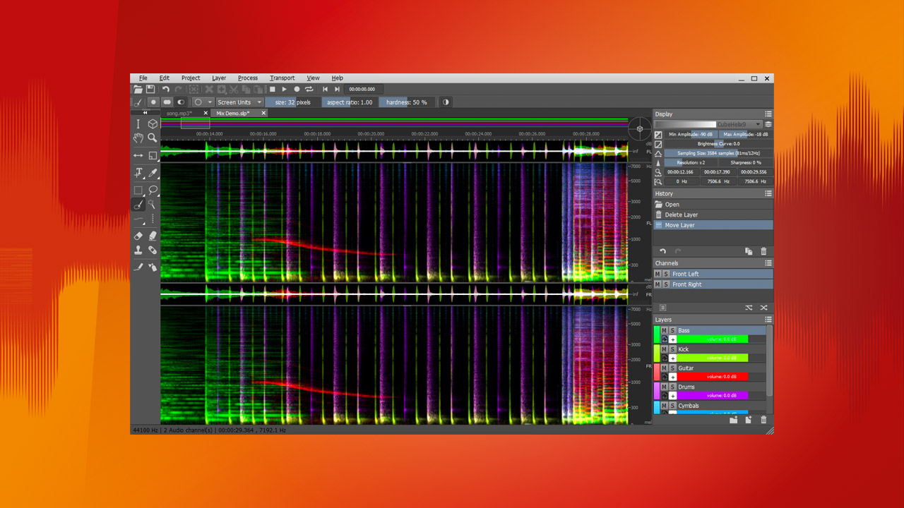Open the Layers panel options menu
The height and width of the screenshot is (508, 904).
click(x=767, y=320)
